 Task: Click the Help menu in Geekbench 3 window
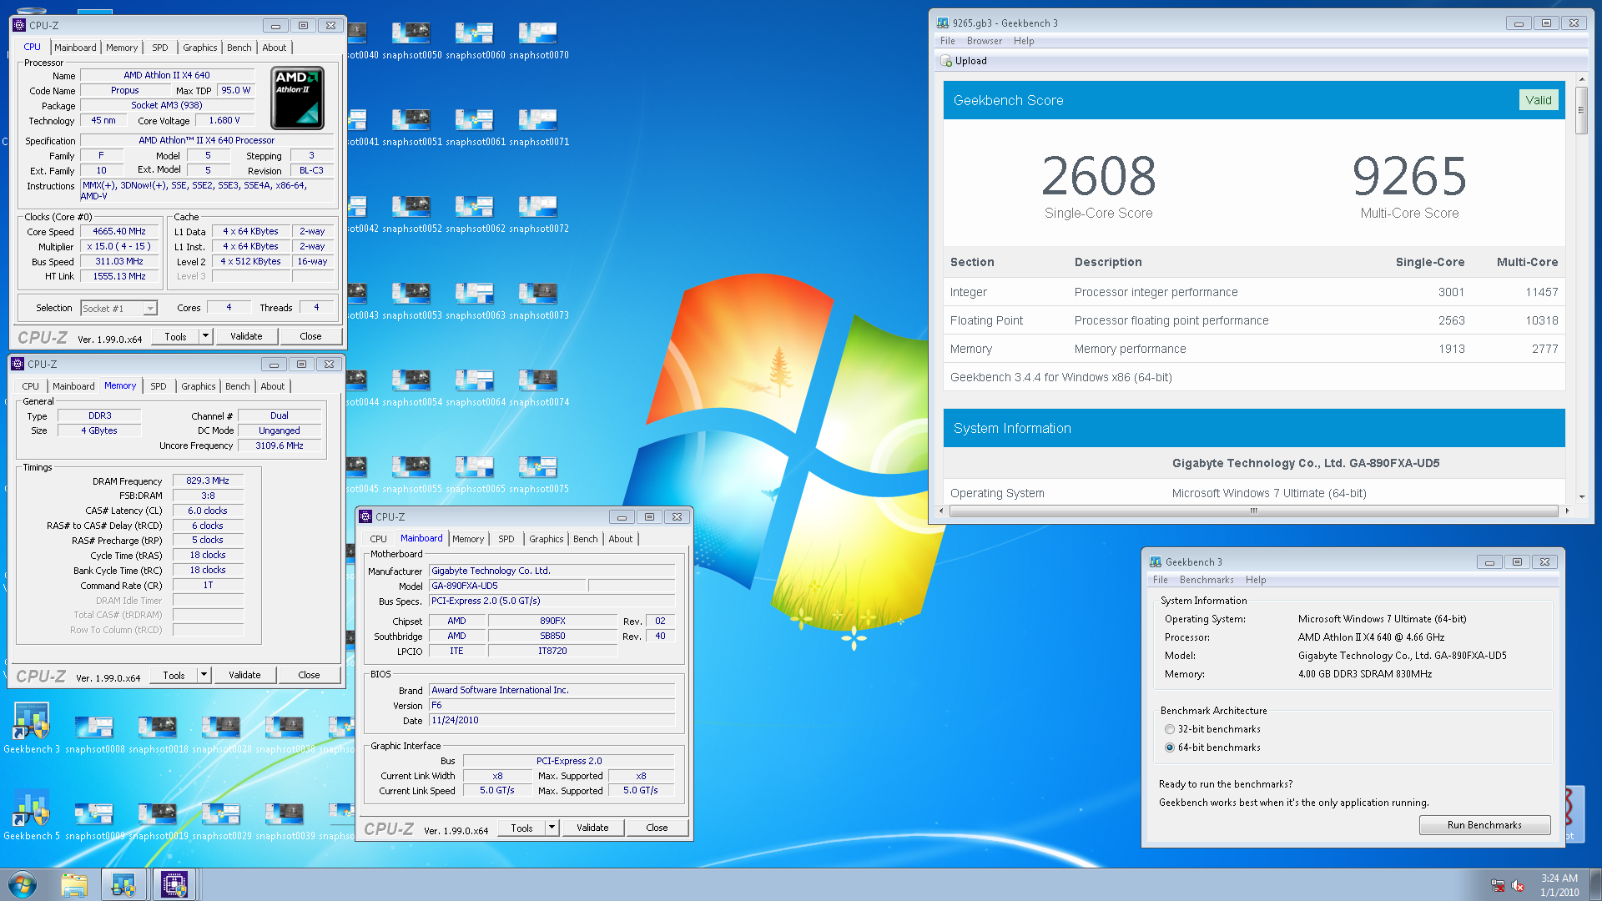(1256, 580)
